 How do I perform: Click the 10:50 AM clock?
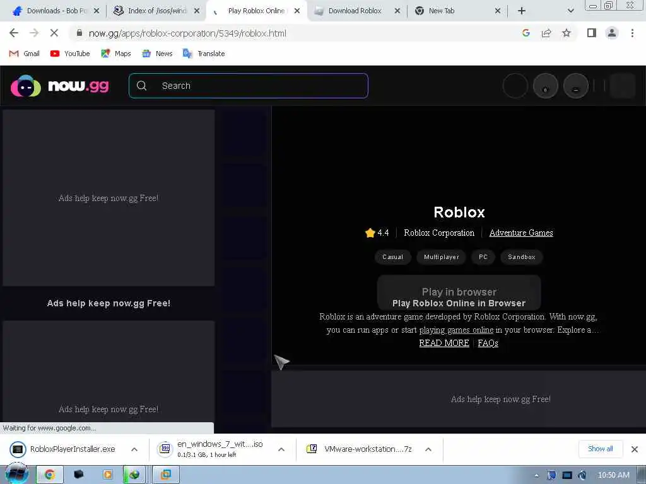[x=613, y=475]
